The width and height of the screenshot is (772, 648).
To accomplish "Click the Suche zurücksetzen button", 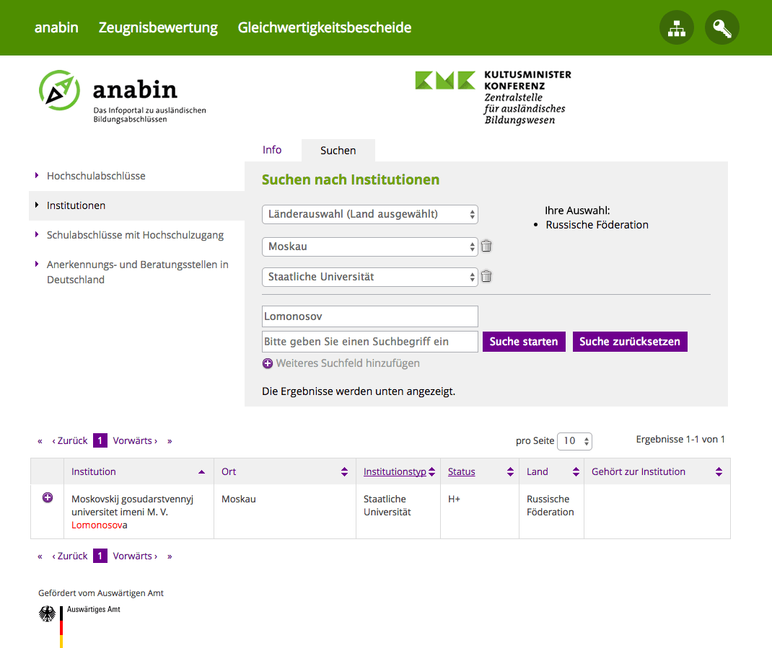I will (629, 342).
